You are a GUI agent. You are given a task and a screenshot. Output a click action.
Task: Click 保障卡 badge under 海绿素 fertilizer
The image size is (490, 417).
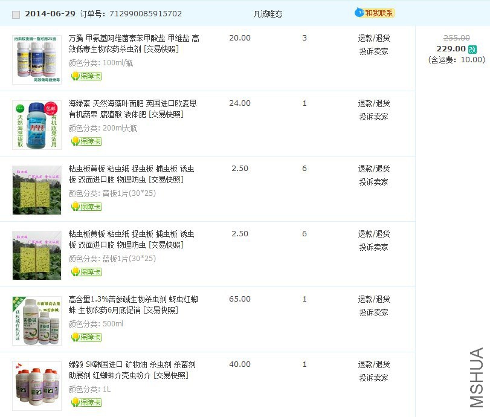(x=86, y=141)
